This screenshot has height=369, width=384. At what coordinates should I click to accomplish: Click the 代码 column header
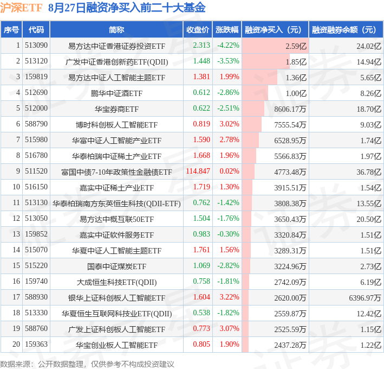point(36,30)
